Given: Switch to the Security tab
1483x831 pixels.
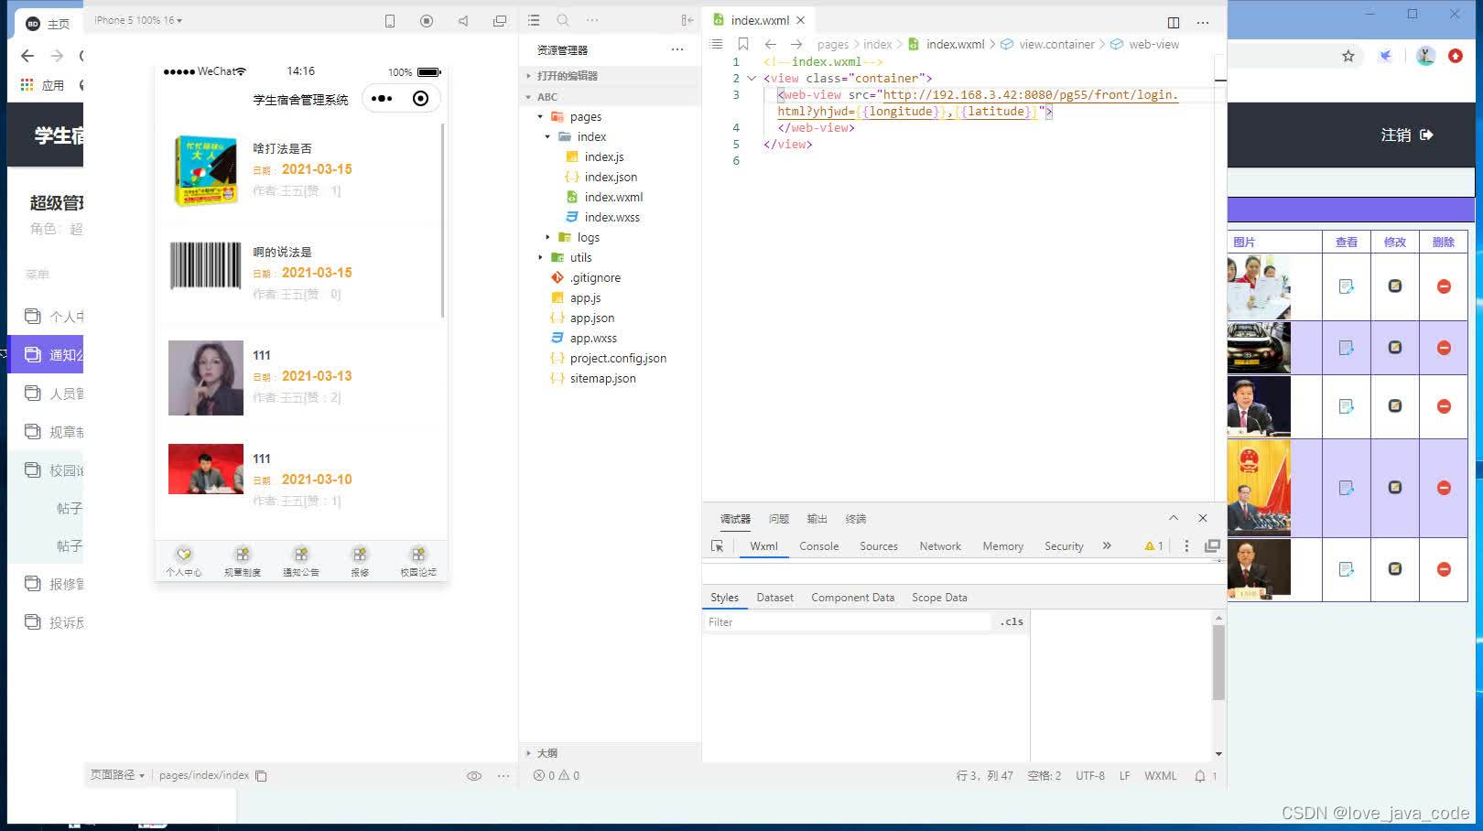Looking at the screenshot, I should [x=1064, y=546].
